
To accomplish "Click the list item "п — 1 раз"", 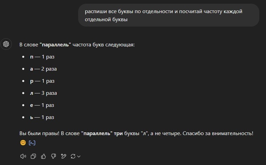I will click(x=42, y=57).
